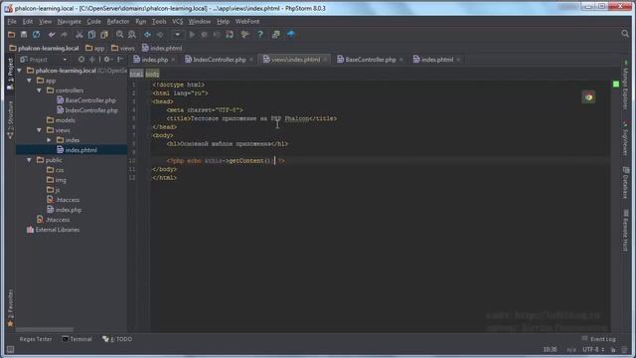Screen dimensions: 636x358
Task: Click the Help question mark icon
Action: 260,35
